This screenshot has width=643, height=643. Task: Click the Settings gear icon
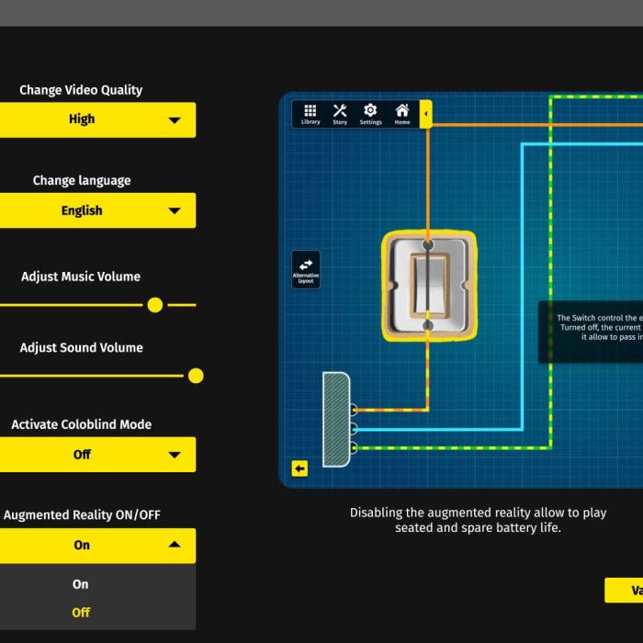click(x=370, y=114)
